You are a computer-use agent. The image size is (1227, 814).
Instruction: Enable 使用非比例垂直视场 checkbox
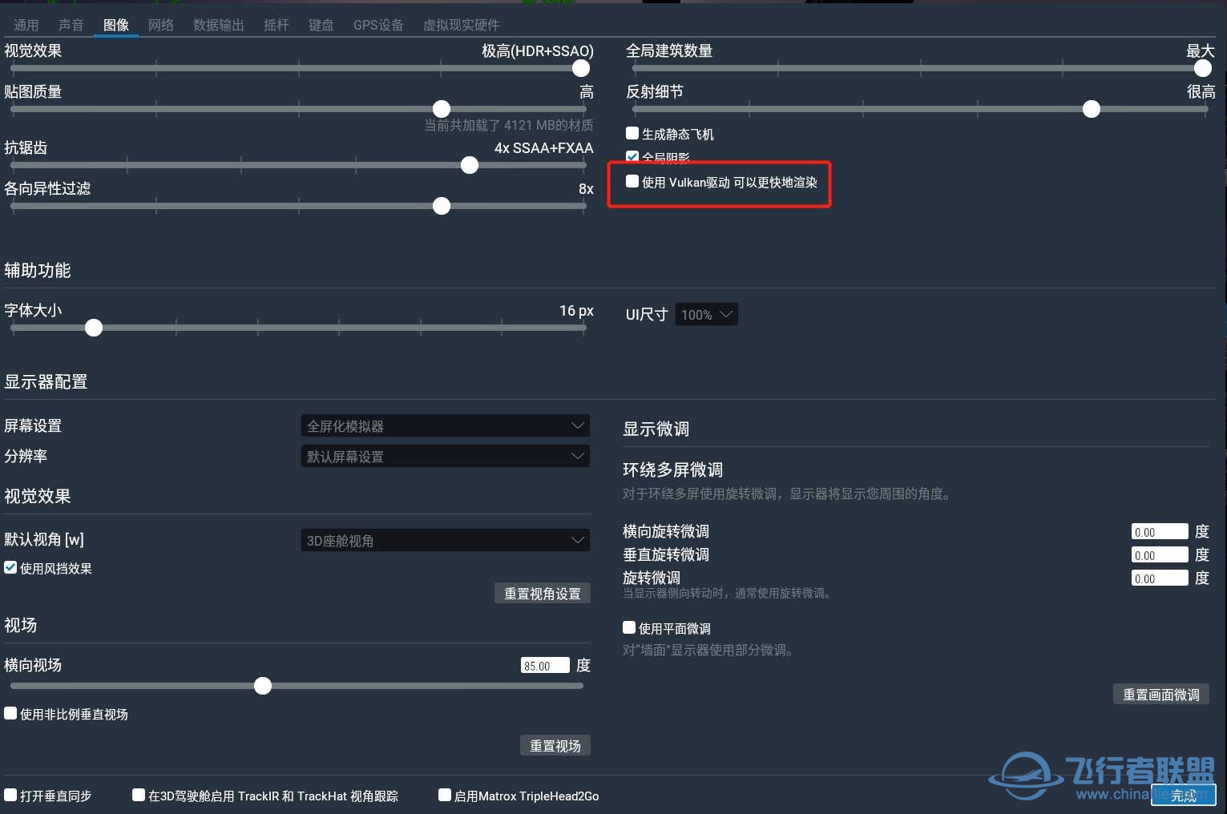pos(10,713)
